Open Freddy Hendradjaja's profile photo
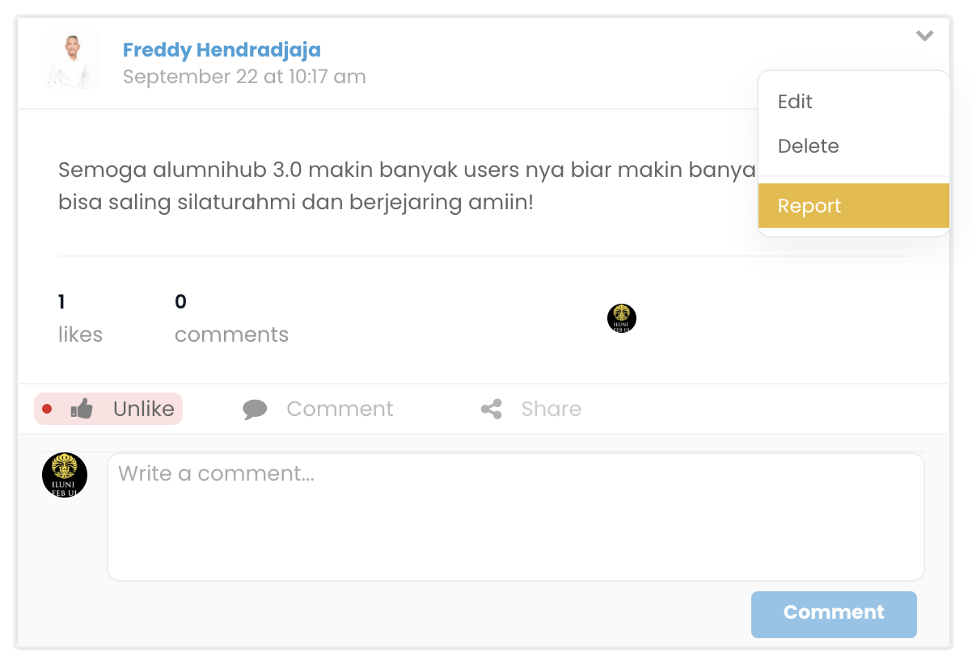Viewport: 972px width, 664px height. point(71,61)
